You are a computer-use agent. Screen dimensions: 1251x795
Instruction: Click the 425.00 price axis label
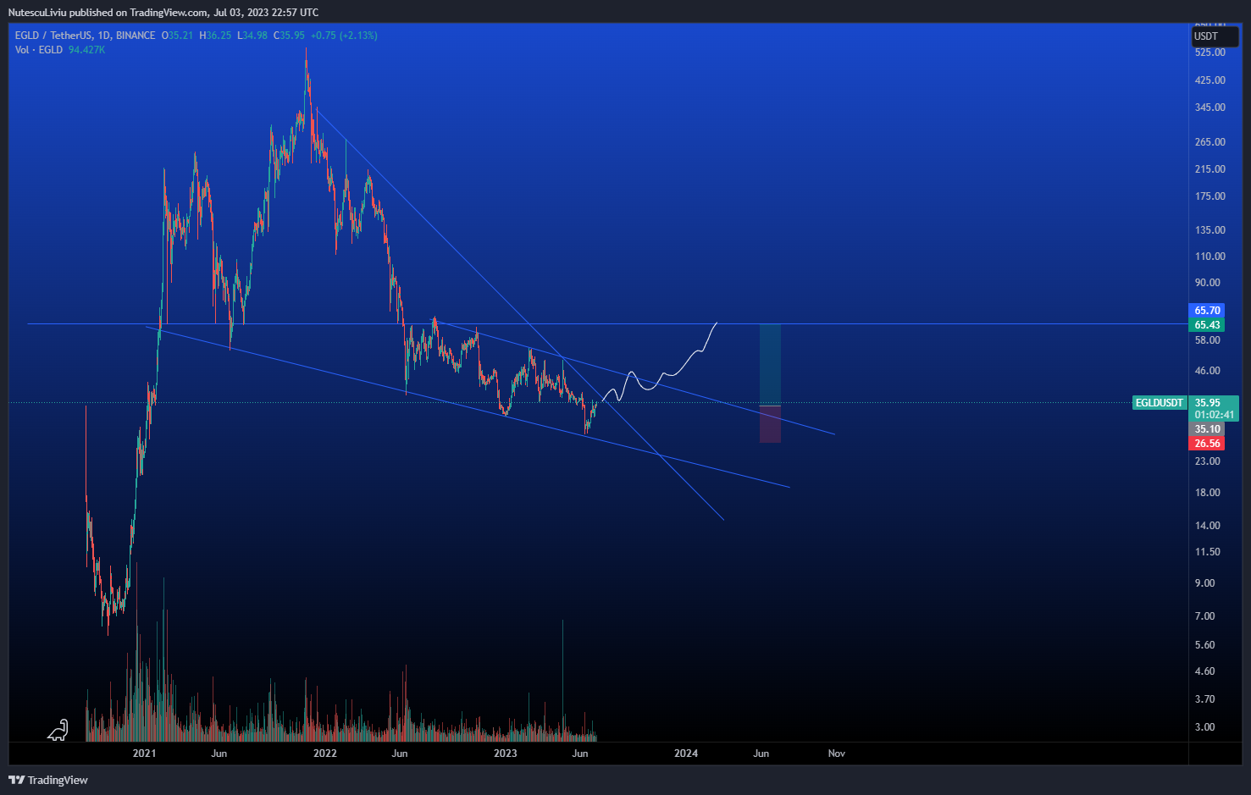tap(1209, 80)
